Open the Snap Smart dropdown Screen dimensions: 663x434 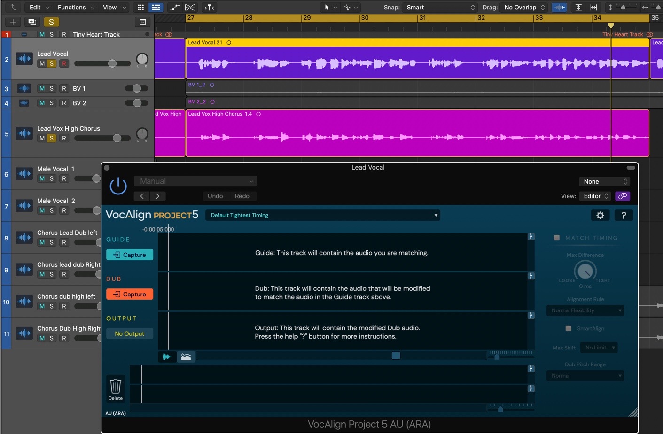[x=440, y=8]
